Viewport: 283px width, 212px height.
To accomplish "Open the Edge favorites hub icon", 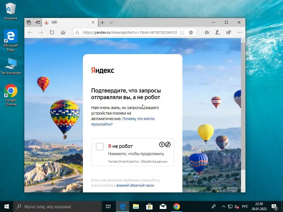I will coord(207,33).
